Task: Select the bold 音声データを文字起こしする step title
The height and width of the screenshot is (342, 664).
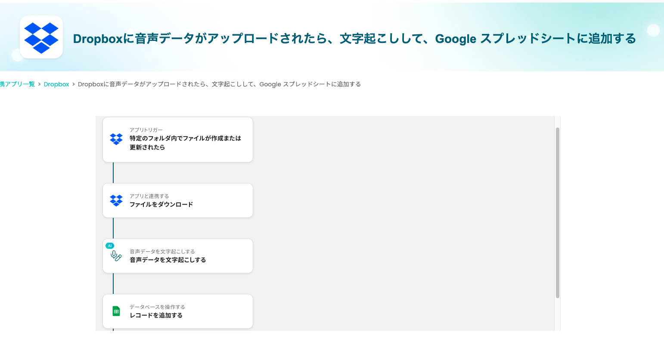Action: pos(168,260)
